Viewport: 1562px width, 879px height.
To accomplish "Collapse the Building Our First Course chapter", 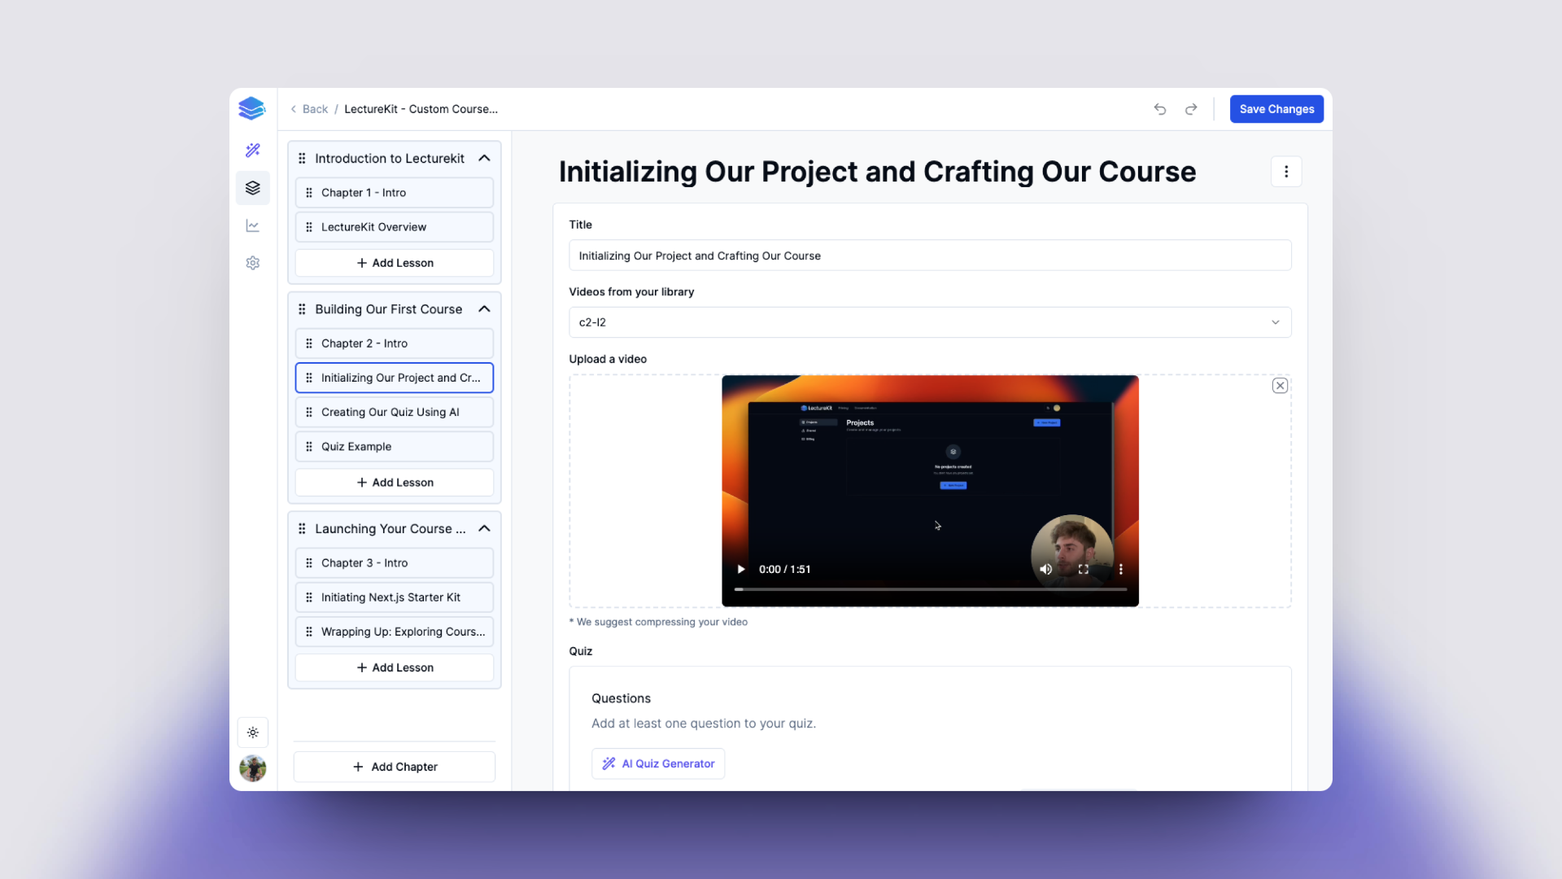I will tap(484, 308).
